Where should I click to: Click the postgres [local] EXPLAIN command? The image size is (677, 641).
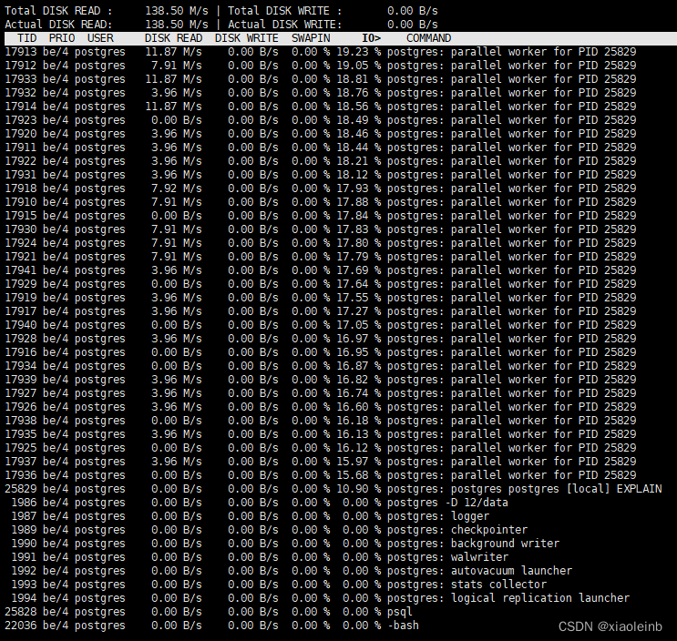[524, 489]
